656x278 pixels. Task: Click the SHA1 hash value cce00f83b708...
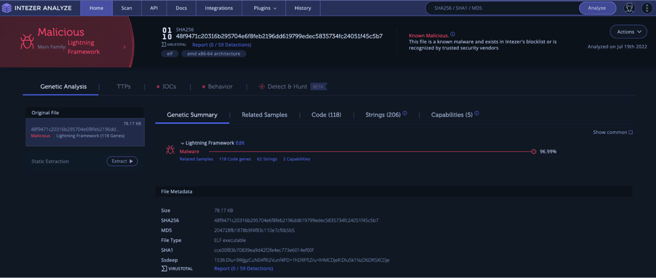point(264,250)
